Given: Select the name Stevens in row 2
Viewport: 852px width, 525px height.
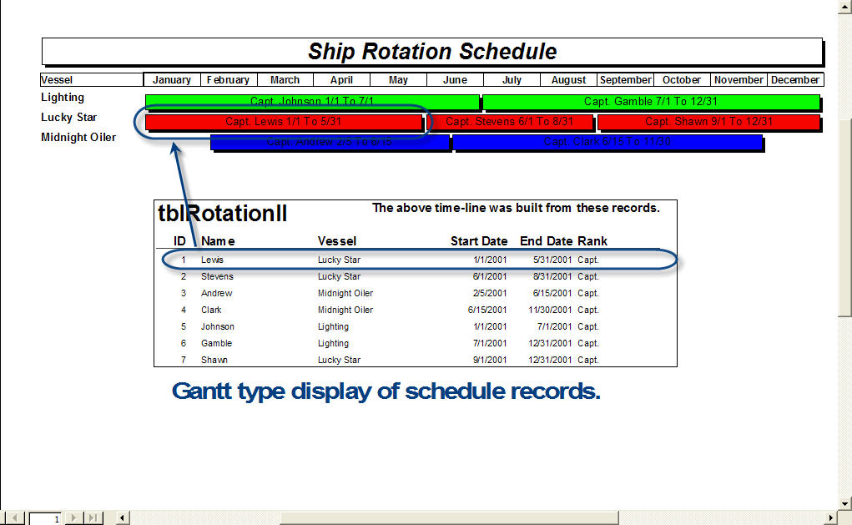Looking at the screenshot, I should [217, 276].
